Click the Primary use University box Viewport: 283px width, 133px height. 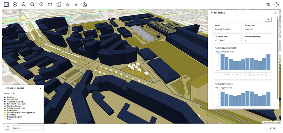point(257,27)
